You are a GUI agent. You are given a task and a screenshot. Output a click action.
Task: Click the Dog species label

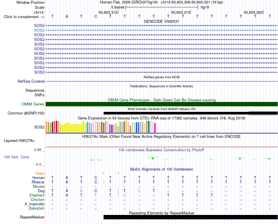(41, 191)
